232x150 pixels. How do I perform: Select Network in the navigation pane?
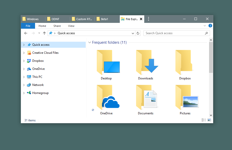coord(38,85)
